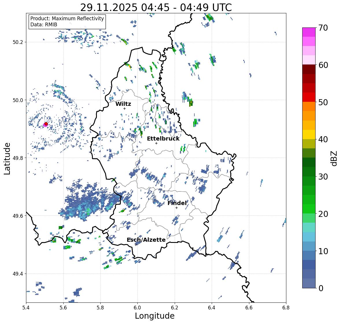Click the longitude tick label 5.6
The image size is (341, 323).
coord(63,308)
